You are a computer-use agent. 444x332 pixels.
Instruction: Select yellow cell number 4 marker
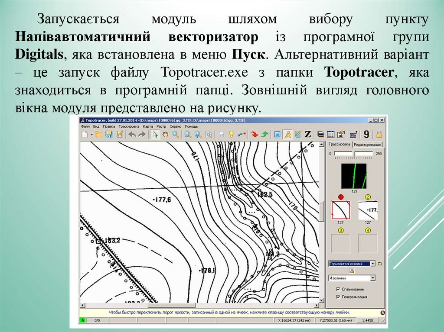point(368,230)
